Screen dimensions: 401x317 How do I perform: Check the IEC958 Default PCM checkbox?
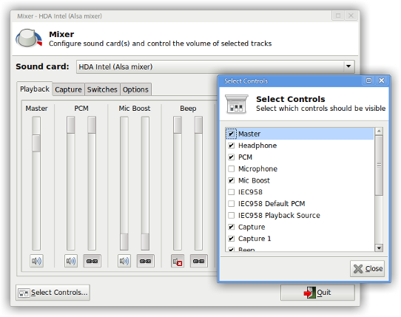coord(231,204)
